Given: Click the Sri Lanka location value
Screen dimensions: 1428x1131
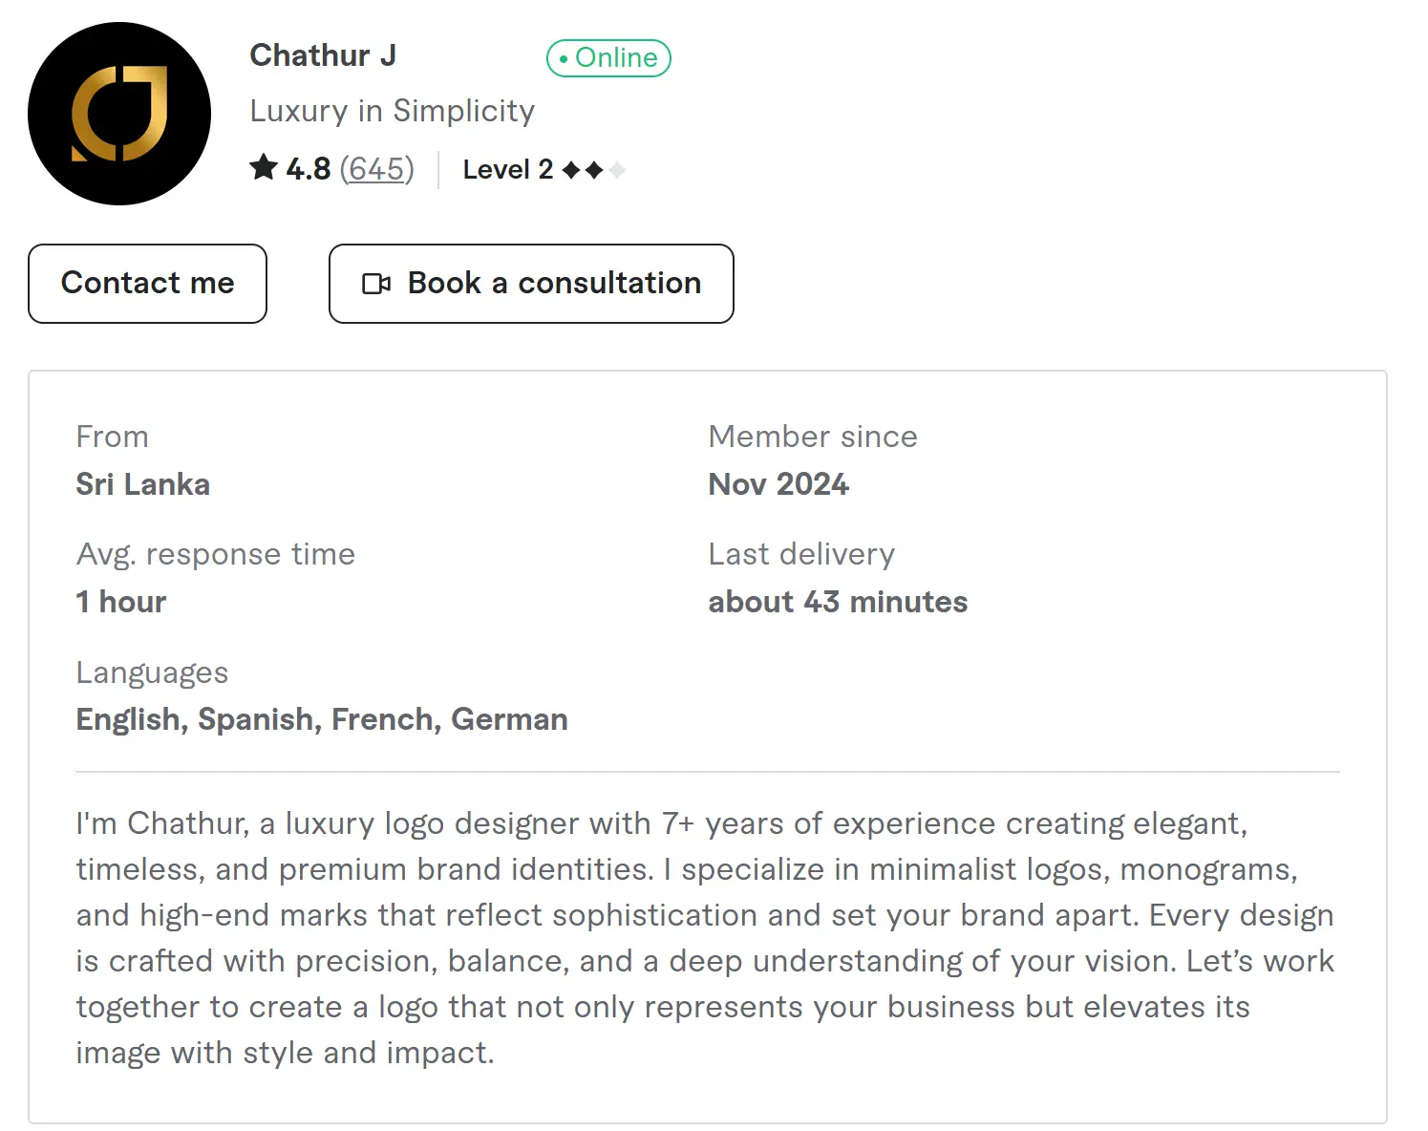Looking at the screenshot, I should (x=142, y=484).
